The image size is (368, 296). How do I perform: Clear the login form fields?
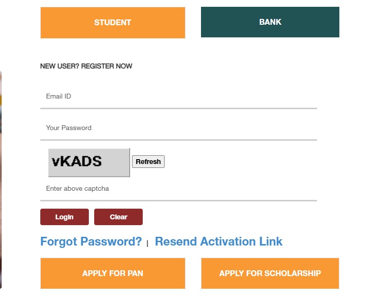coord(118,217)
